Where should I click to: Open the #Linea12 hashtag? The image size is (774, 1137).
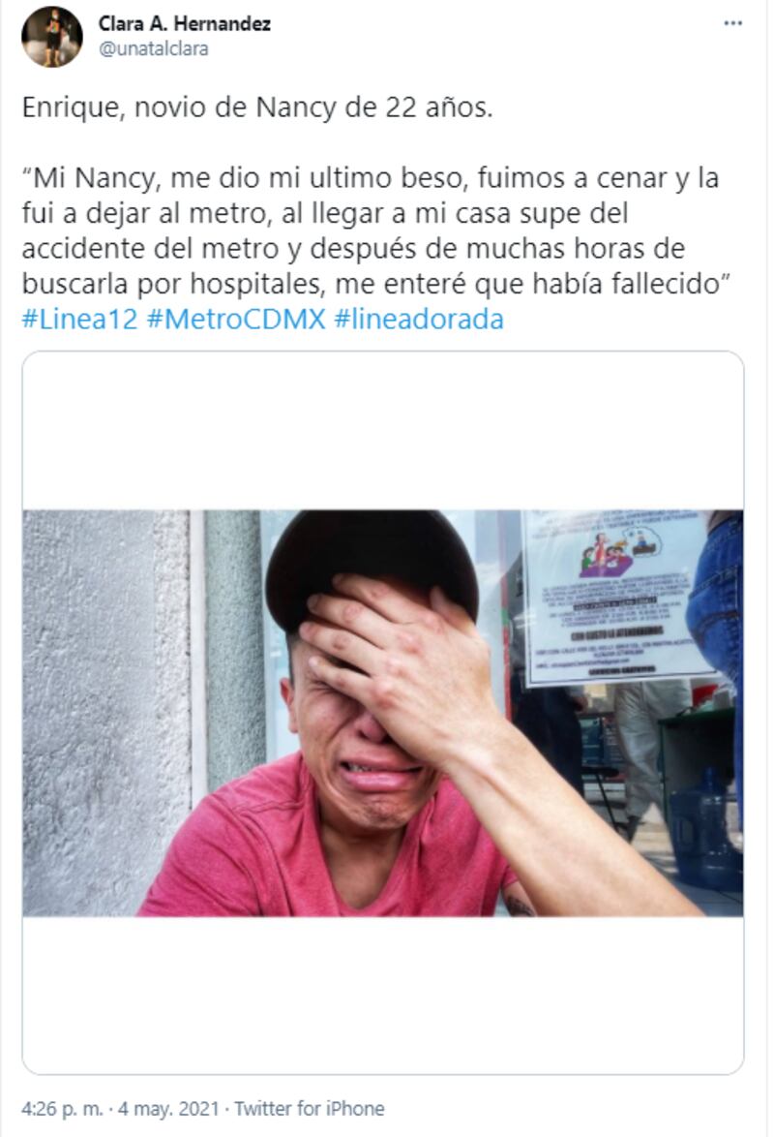point(79,320)
